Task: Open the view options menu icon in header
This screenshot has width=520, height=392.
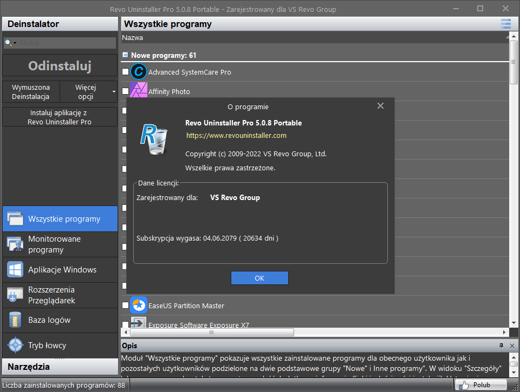Action: [506, 24]
